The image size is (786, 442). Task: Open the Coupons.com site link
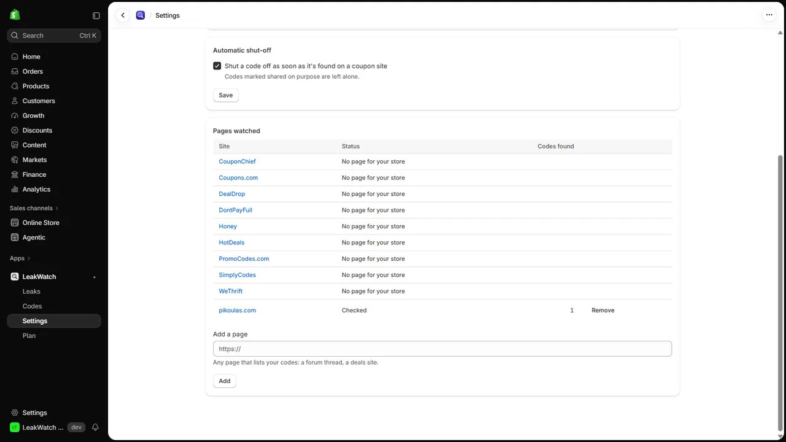click(238, 177)
